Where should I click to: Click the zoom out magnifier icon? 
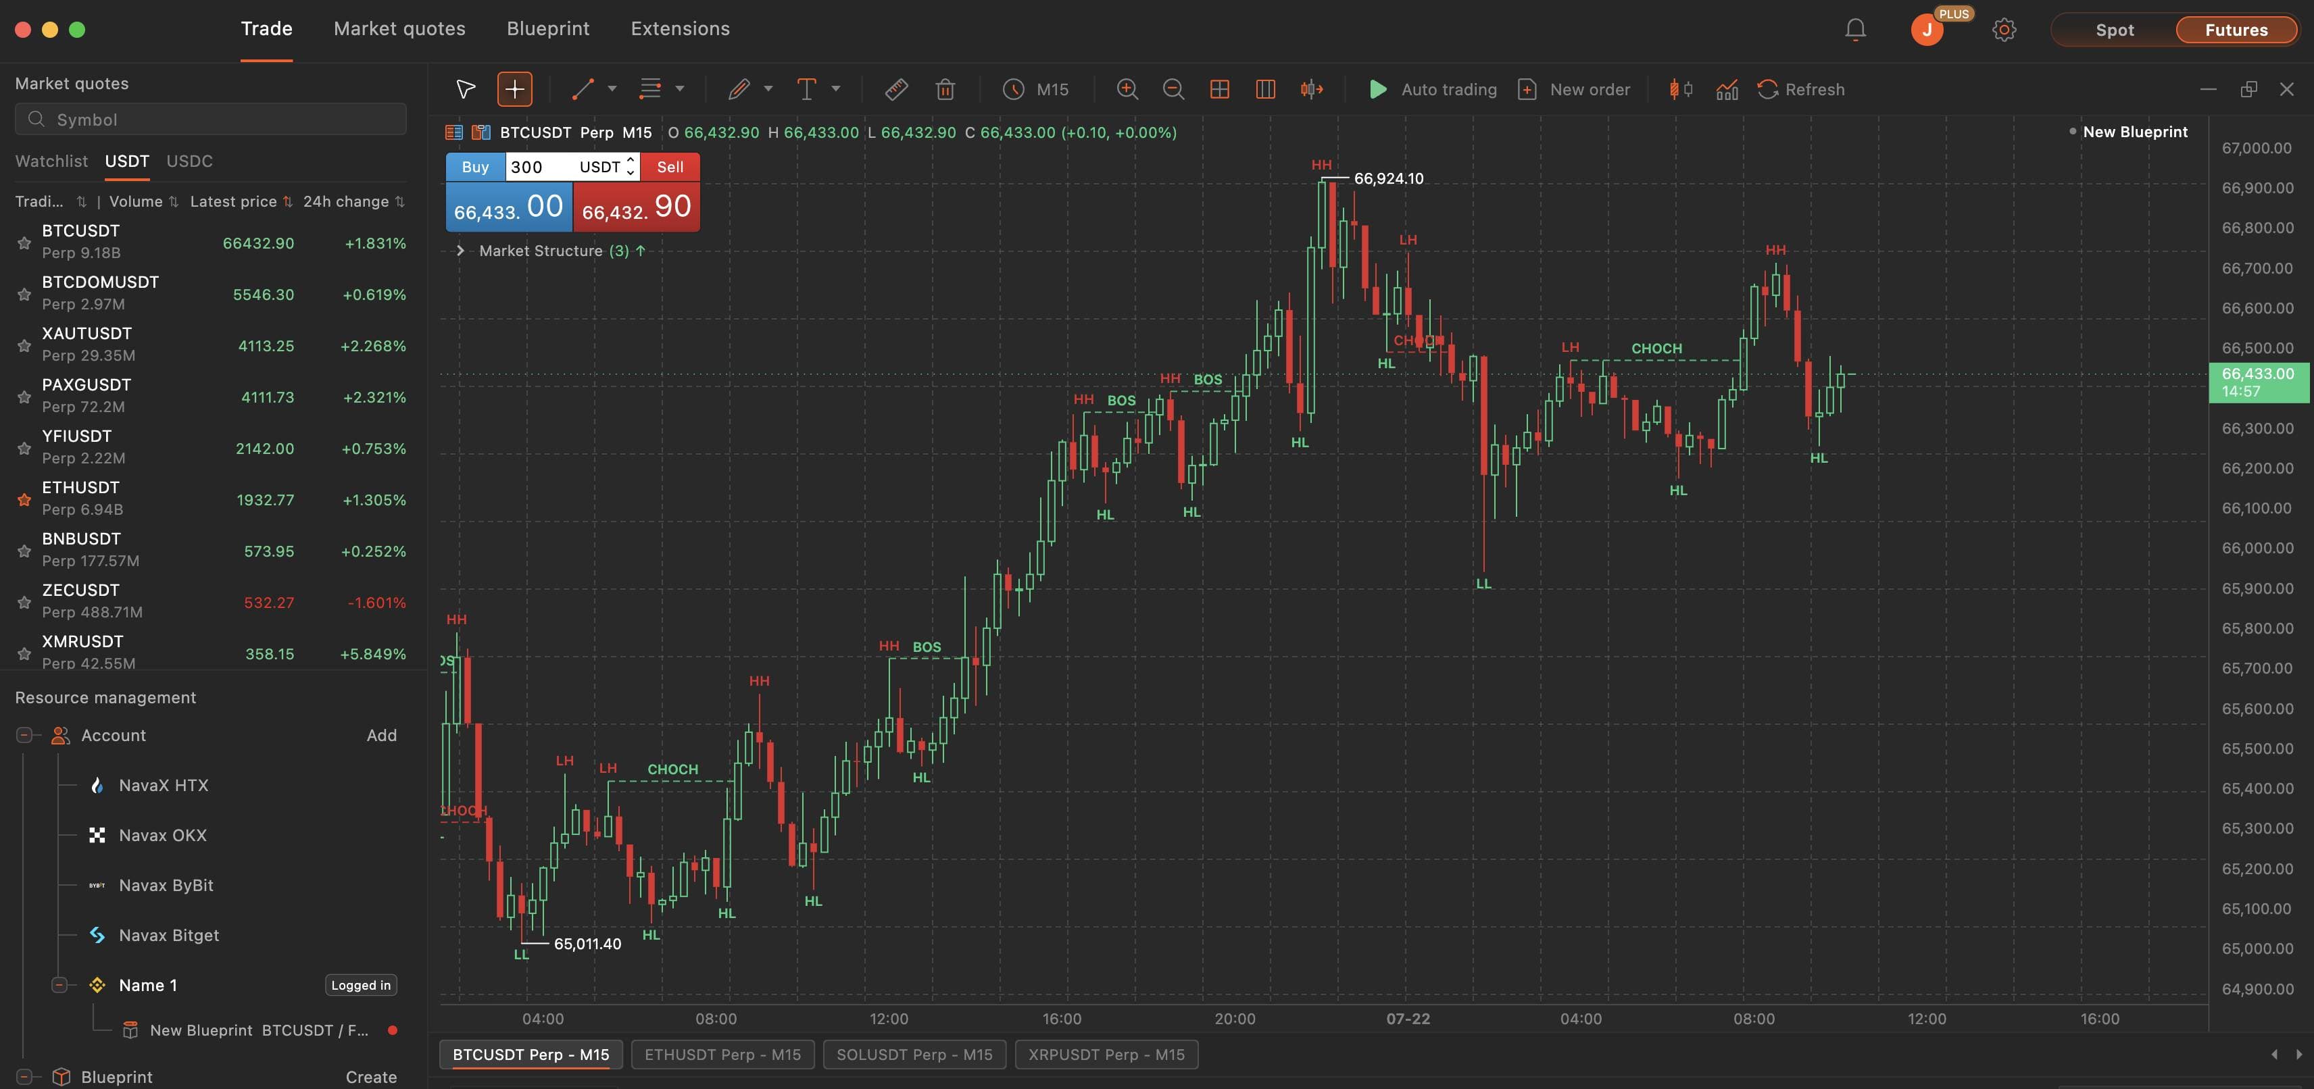tap(1173, 89)
